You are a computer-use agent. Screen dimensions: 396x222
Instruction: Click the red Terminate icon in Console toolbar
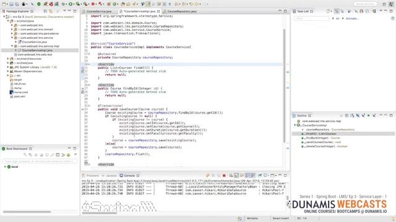pyautogui.click(x=224, y=175)
